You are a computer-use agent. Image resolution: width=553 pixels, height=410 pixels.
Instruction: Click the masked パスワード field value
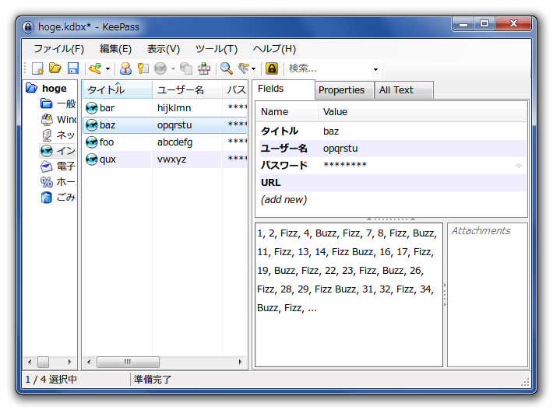click(345, 165)
